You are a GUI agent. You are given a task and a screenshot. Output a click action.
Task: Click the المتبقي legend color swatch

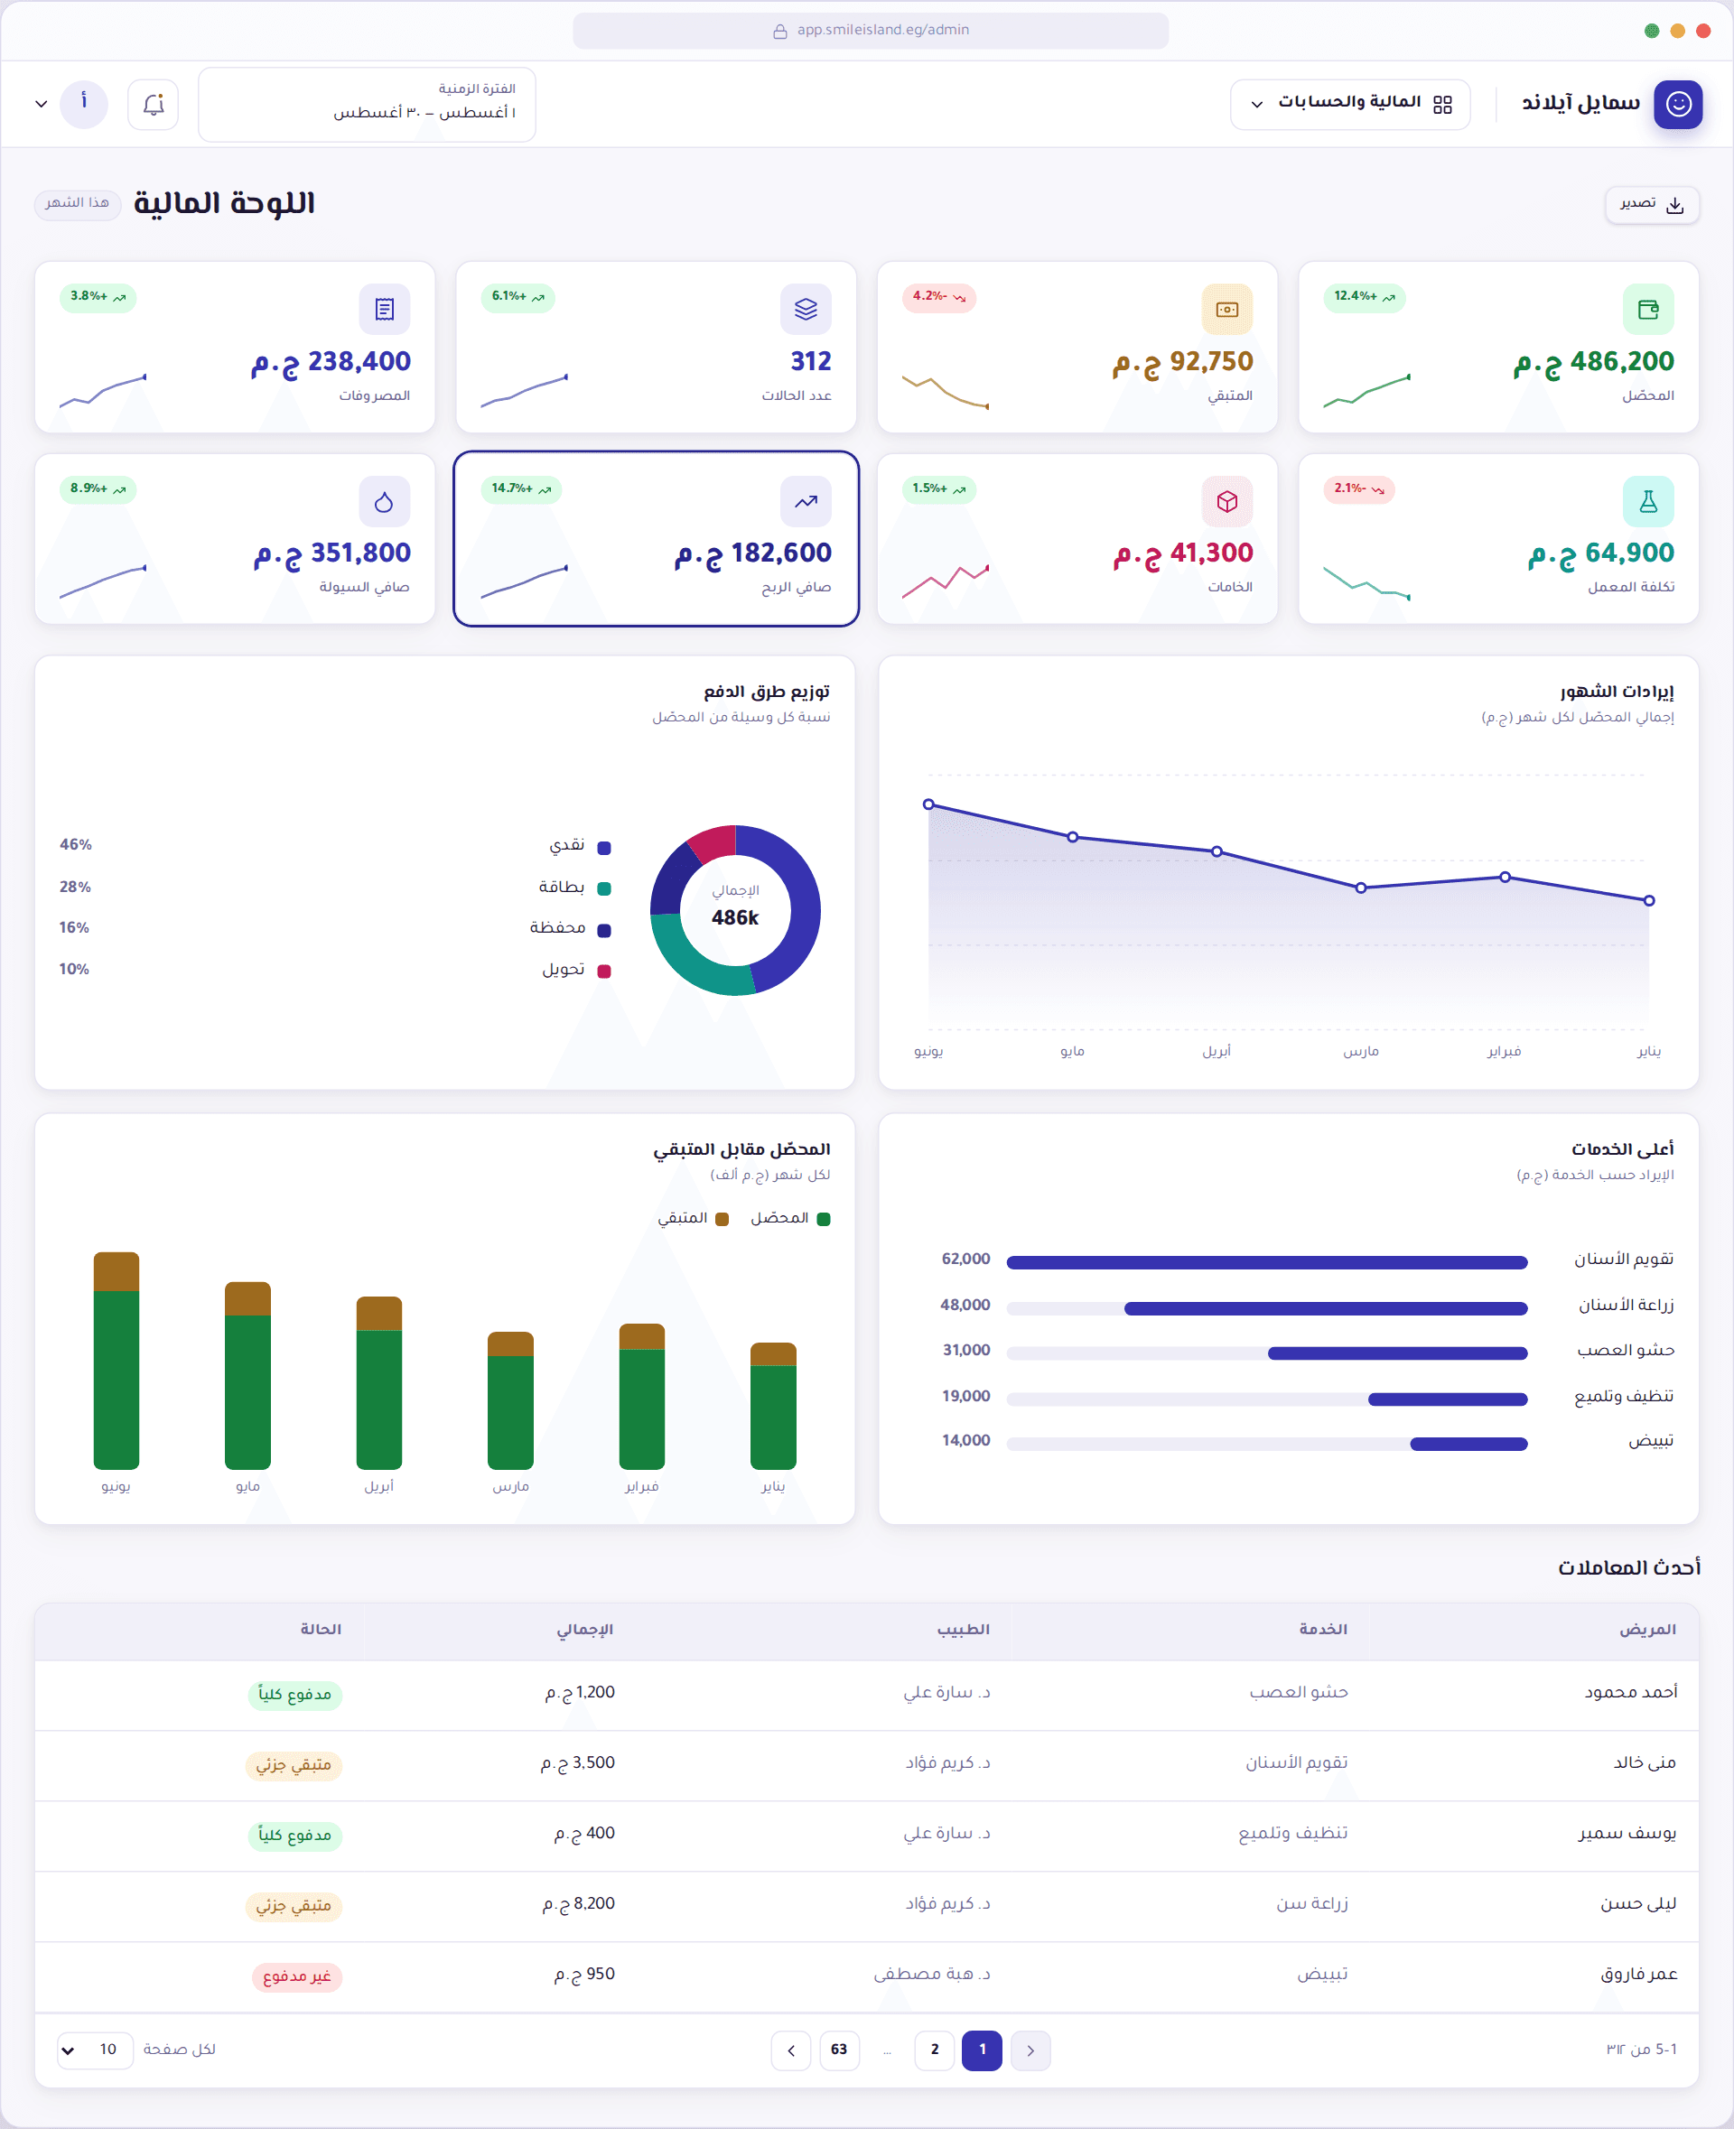[x=722, y=1219]
